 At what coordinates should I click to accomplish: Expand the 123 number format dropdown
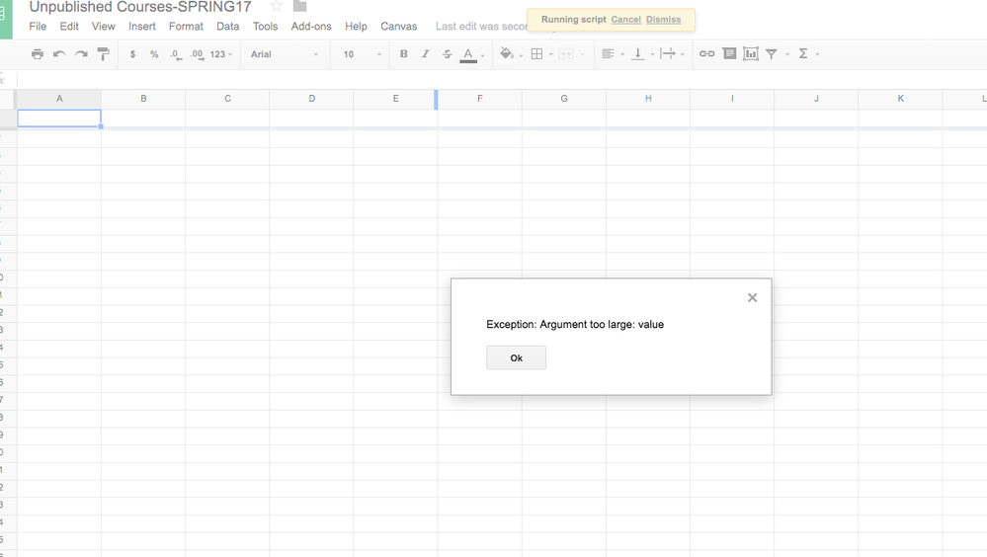tap(221, 54)
